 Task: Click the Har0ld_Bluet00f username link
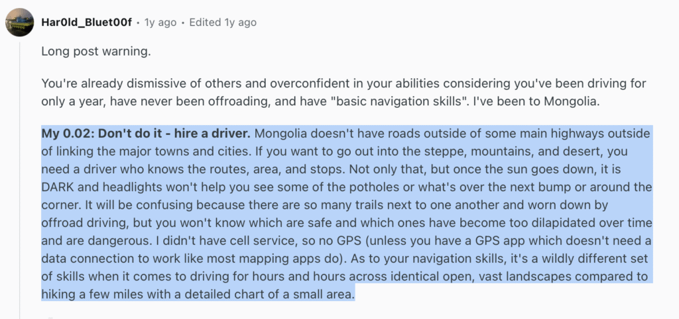[86, 23]
